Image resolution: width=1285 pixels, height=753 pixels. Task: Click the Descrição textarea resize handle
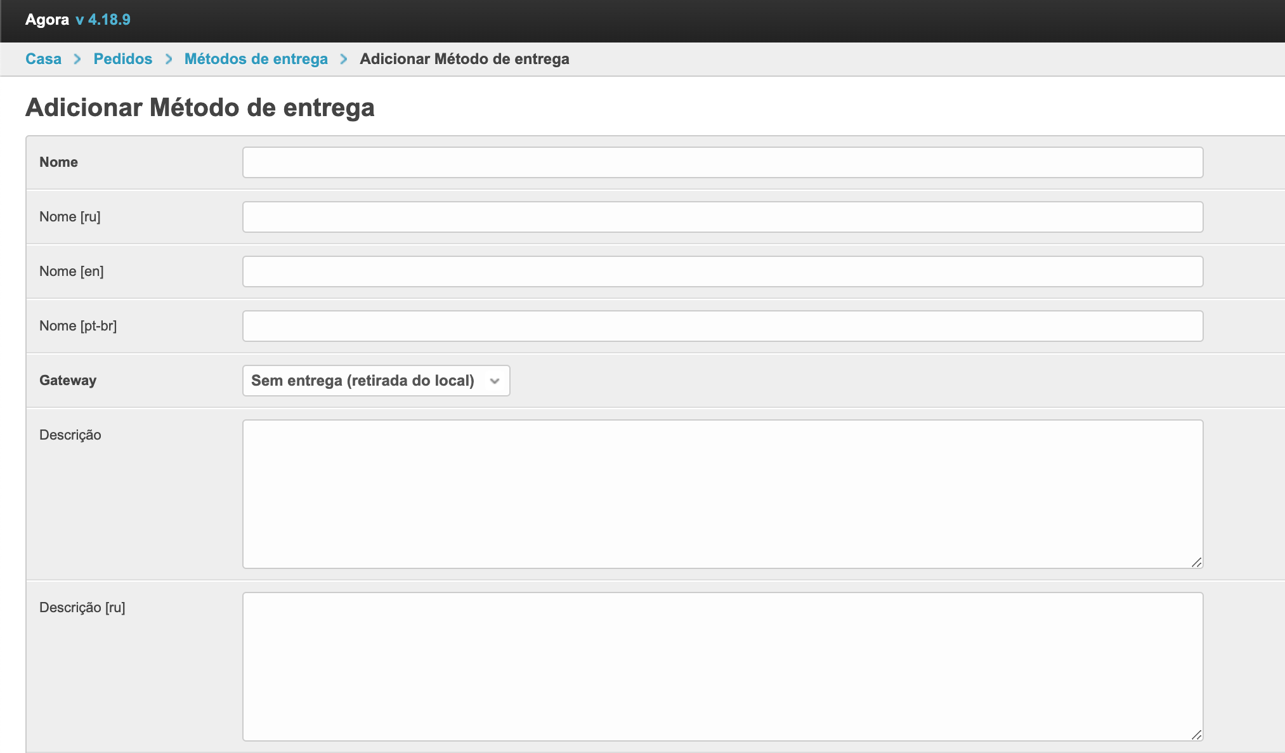click(1196, 562)
